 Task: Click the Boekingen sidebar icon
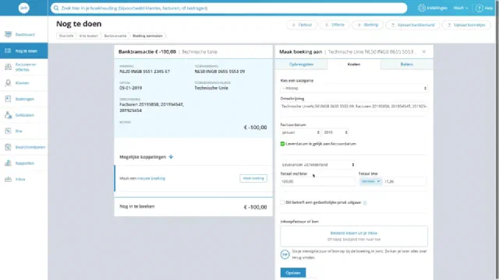pyautogui.click(x=9, y=99)
